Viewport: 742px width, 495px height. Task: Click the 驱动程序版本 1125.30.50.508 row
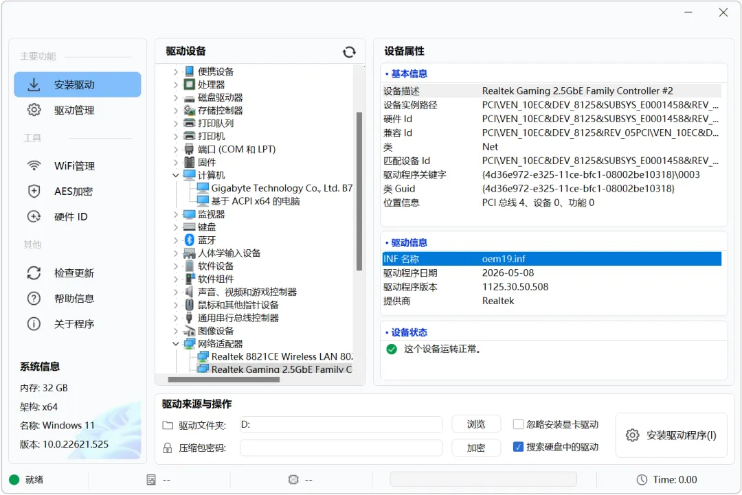click(x=552, y=287)
